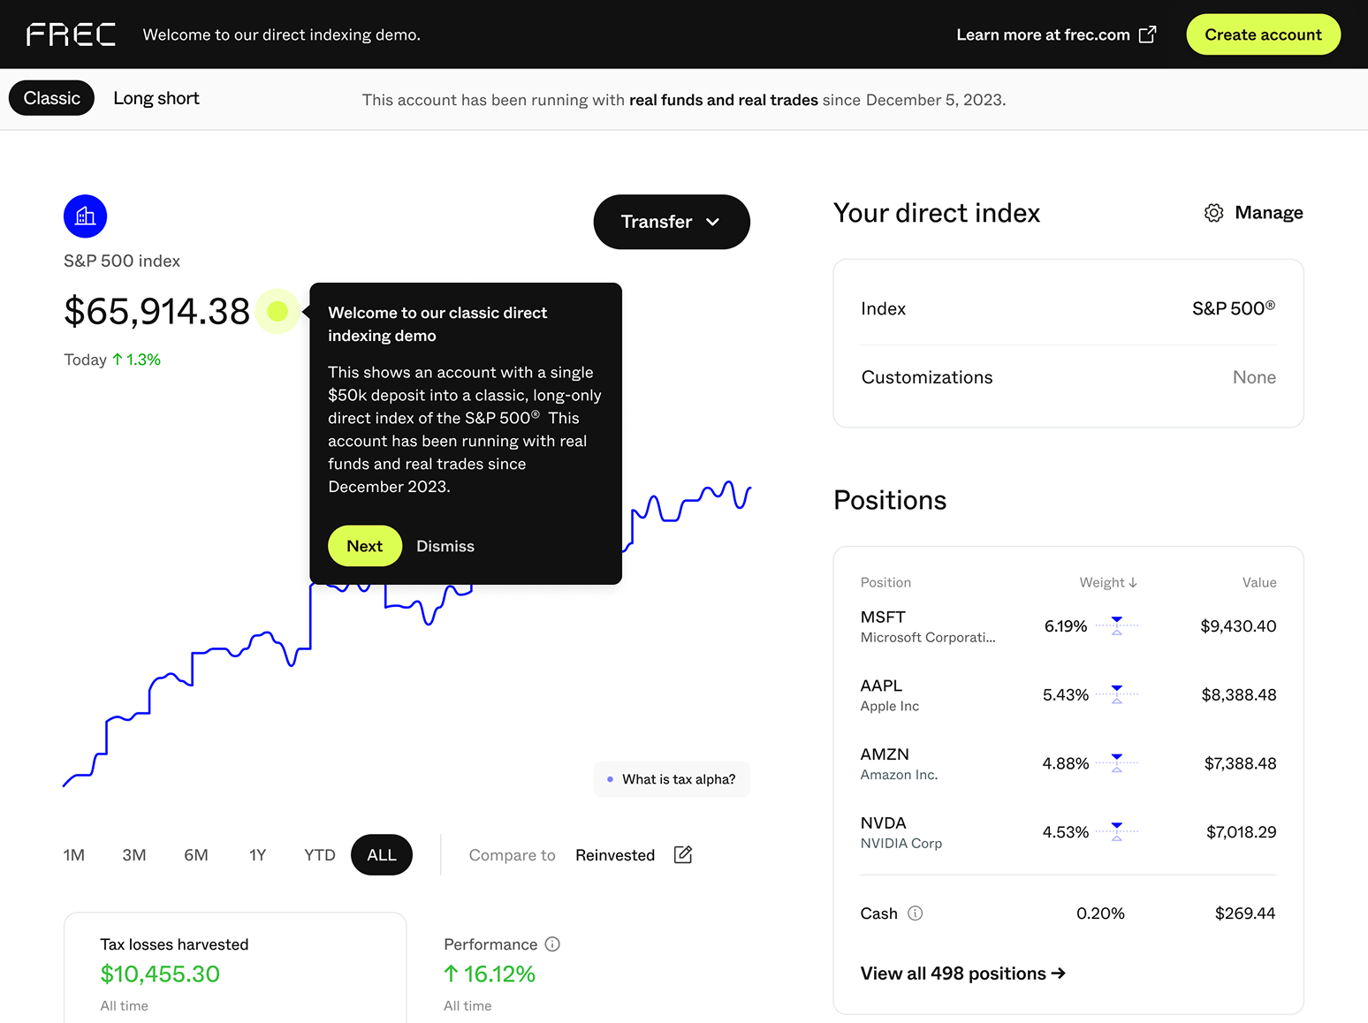Click the Cash info icon

click(916, 913)
